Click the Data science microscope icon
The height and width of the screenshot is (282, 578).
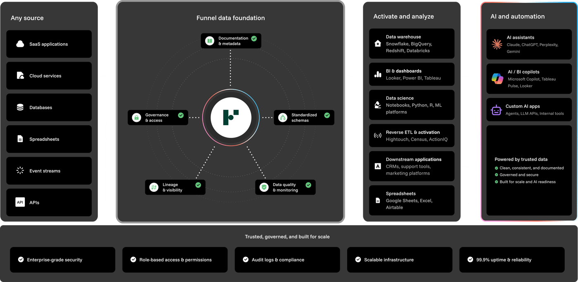[377, 105]
